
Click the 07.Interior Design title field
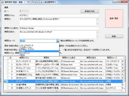pyautogui.click(x=59, y=28)
